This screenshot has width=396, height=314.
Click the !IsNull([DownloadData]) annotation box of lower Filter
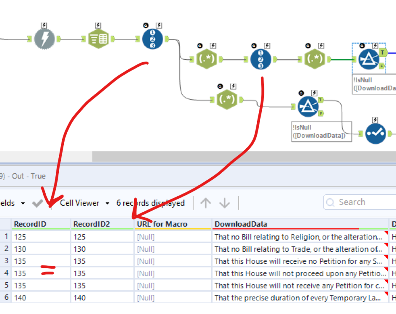click(x=321, y=132)
